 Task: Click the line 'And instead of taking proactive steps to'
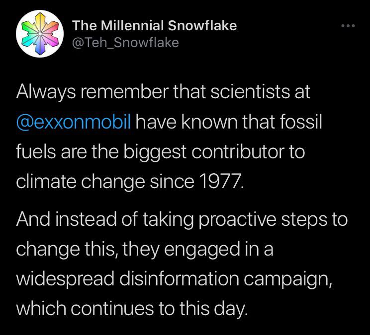182,219
